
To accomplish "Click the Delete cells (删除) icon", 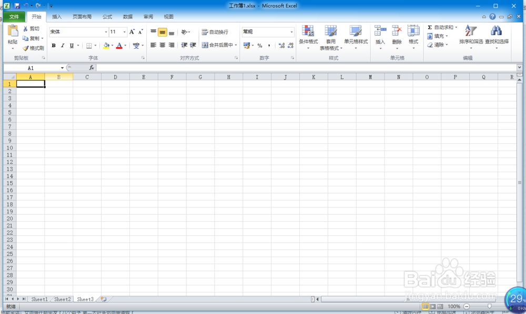I will click(x=397, y=31).
